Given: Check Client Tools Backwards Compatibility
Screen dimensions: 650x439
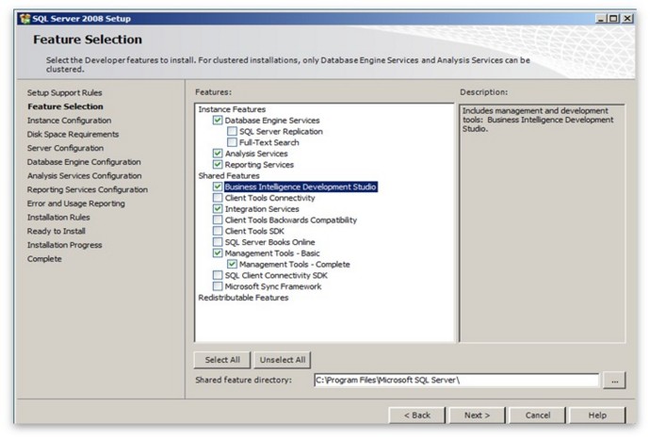Looking at the screenshot, I should (218, 220).
